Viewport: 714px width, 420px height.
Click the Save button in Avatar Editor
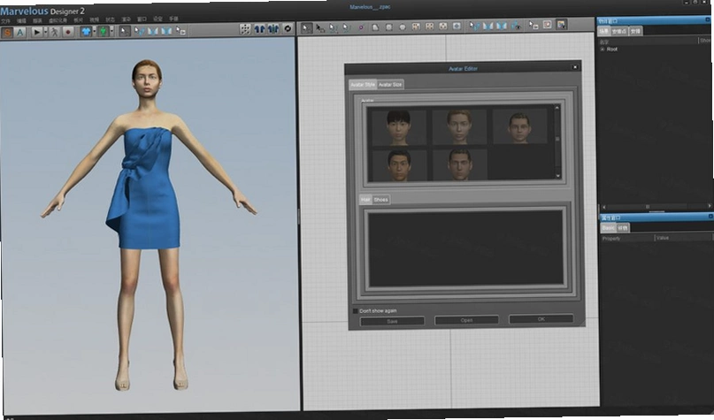click(392, 321)
